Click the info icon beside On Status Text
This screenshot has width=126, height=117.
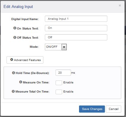(x=15, y=28)
